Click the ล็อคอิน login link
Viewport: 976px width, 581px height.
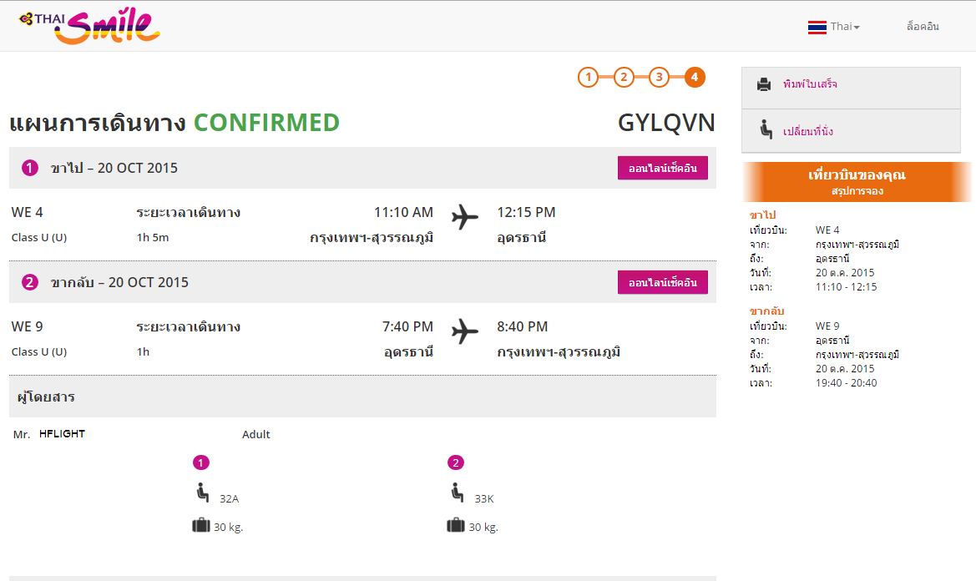click(x=923, y=27)
